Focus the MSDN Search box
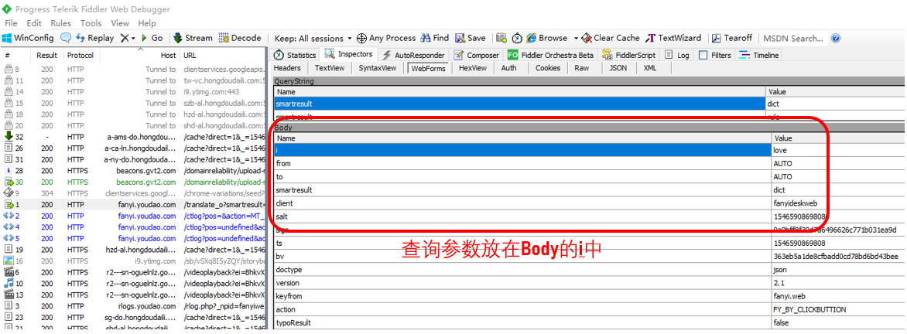 point(793,38)
